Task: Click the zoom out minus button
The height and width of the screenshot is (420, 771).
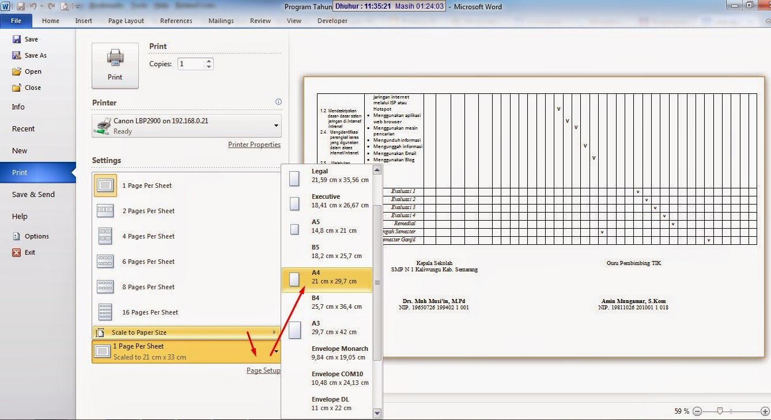Action: pos(697,411)
